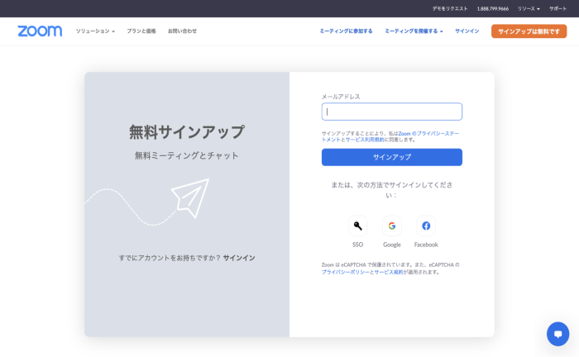Open サービス利用規約 link
The height and width of the screenshot is (357, 579).
click(x=365, y=140)
